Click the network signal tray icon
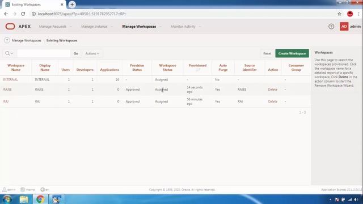 (350, 199)
